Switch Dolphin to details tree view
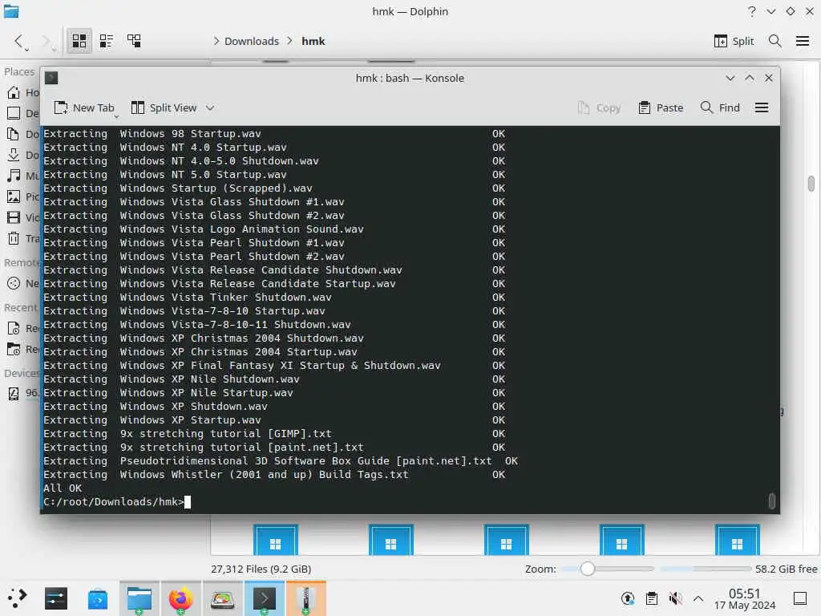 134,41
